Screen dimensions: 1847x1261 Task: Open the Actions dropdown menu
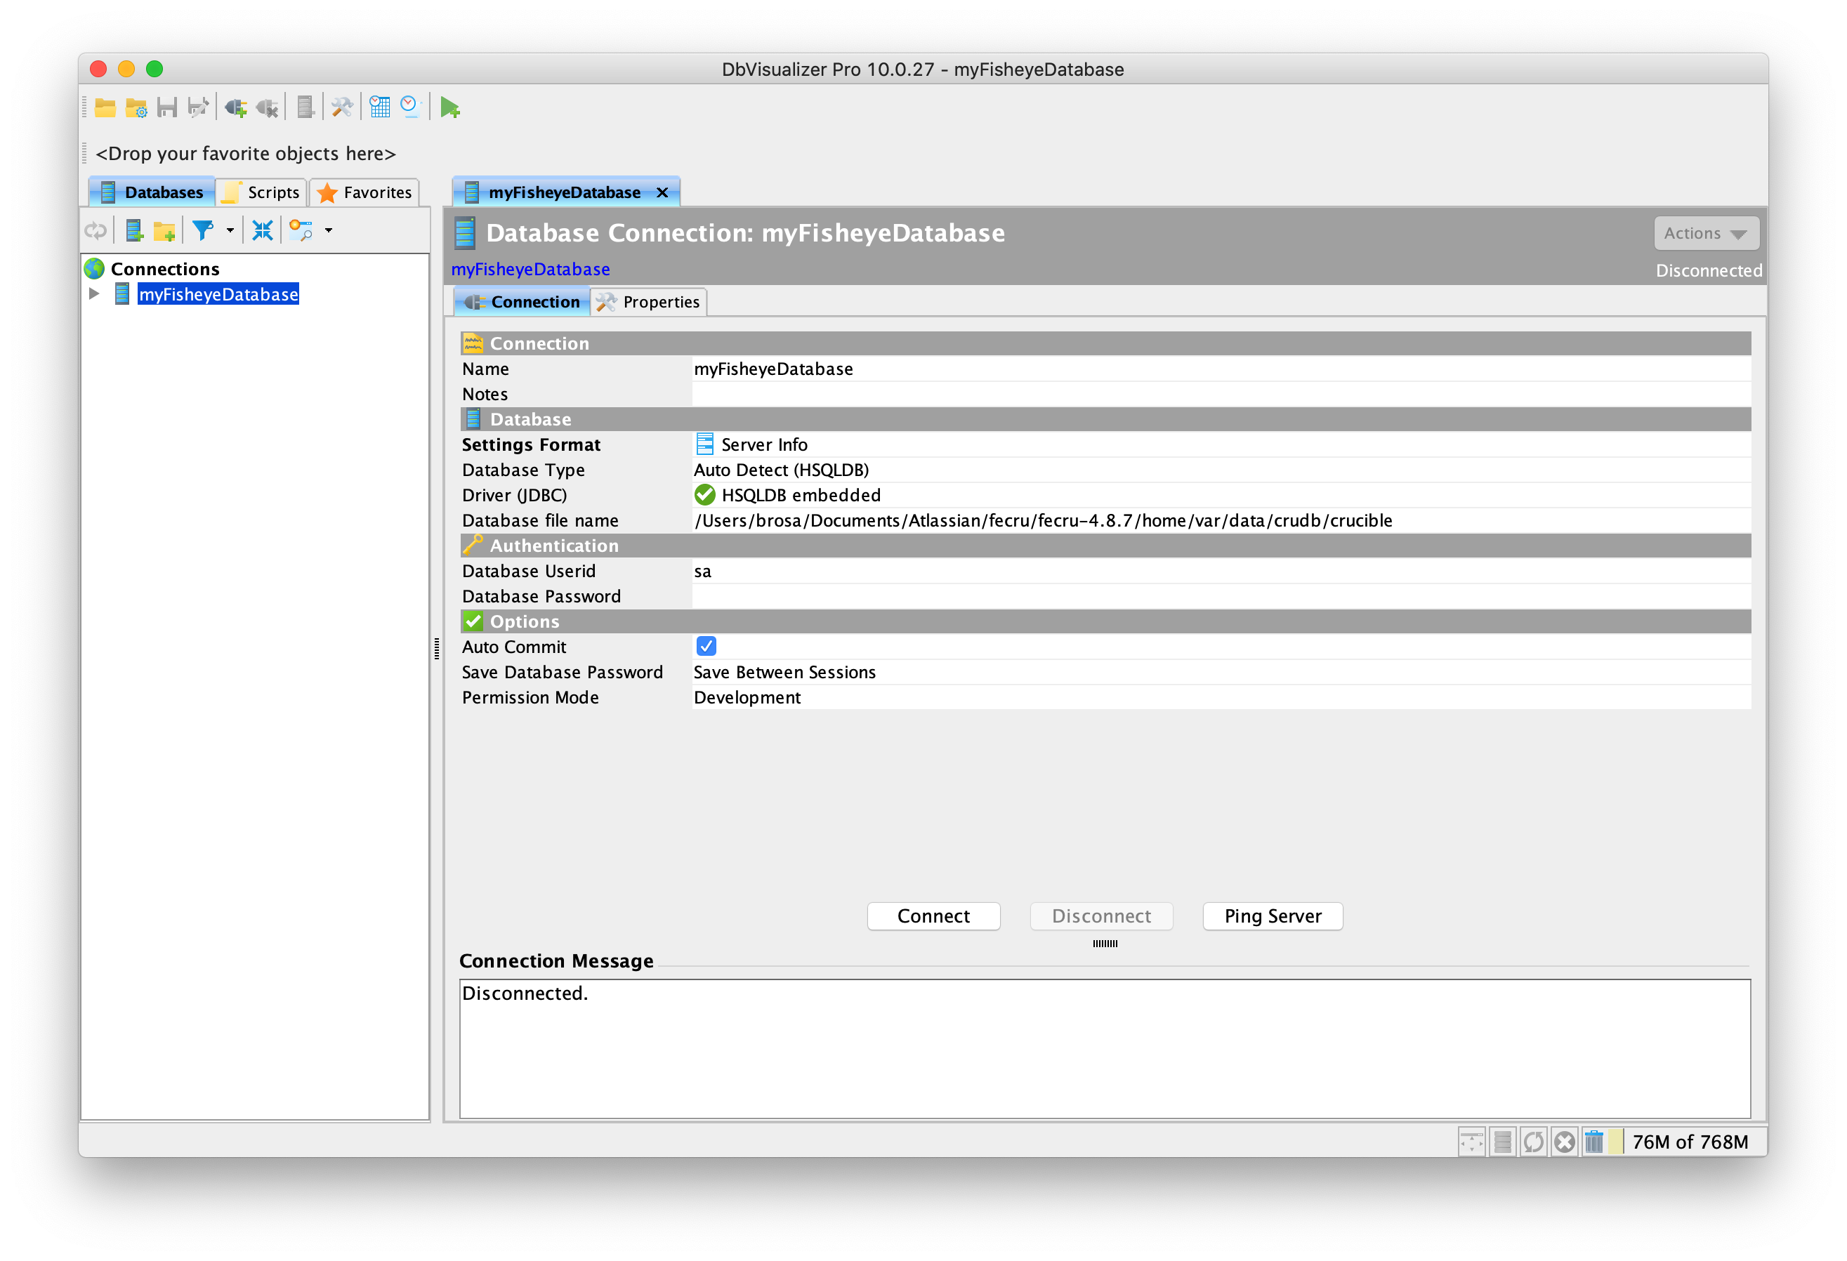(1706, 234)
